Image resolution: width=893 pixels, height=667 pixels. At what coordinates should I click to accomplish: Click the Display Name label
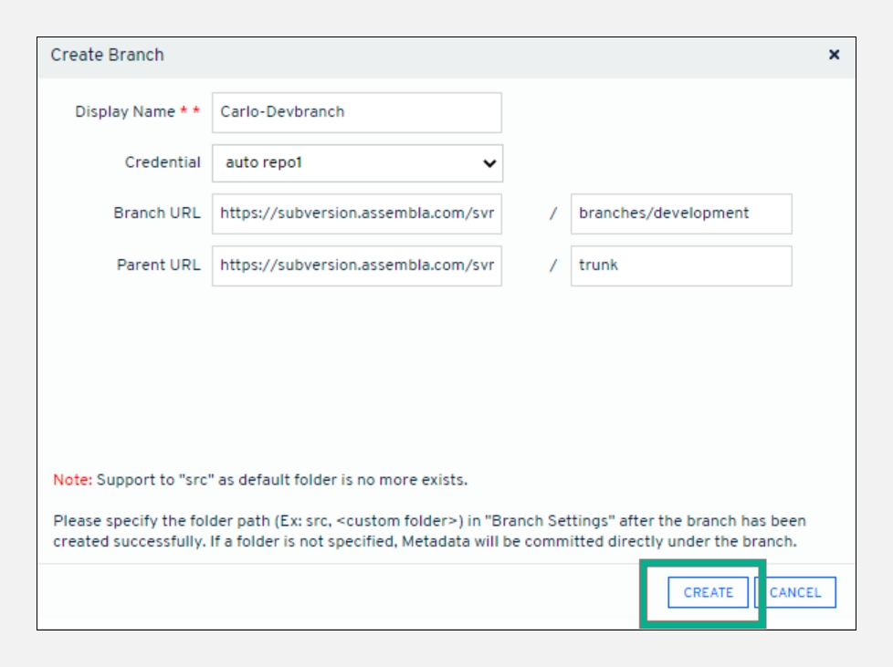[x=125, y=112]
